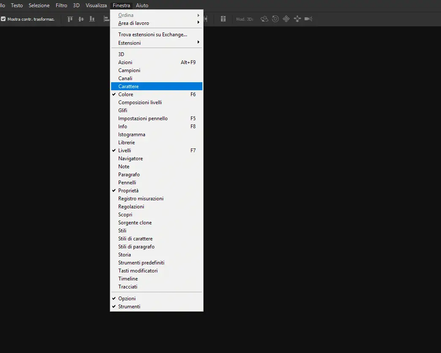
Task: Open the Stili panel
Action: pyautogui.click(x=157, y=231)
